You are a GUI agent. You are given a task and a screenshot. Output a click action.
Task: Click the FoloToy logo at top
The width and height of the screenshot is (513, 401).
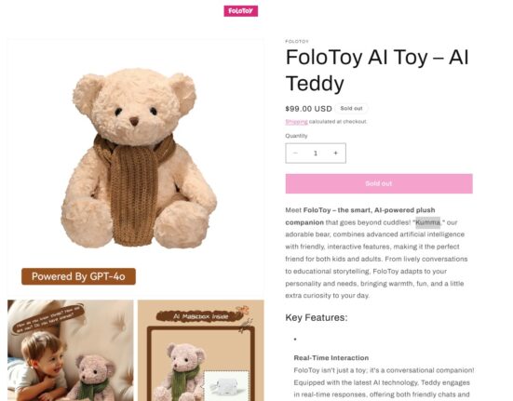(x=241, y=11)
